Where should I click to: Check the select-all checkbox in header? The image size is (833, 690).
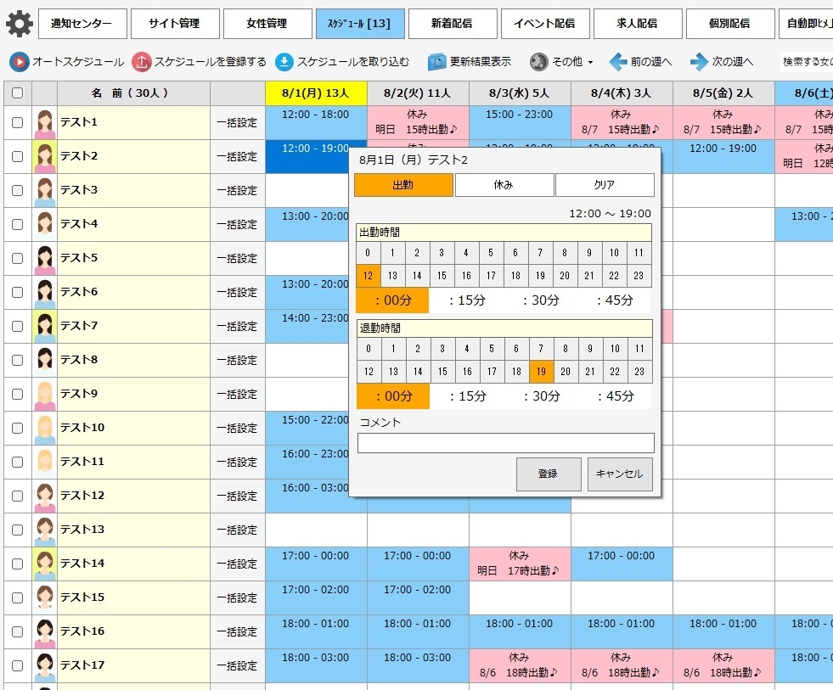(x=18, y=93)
